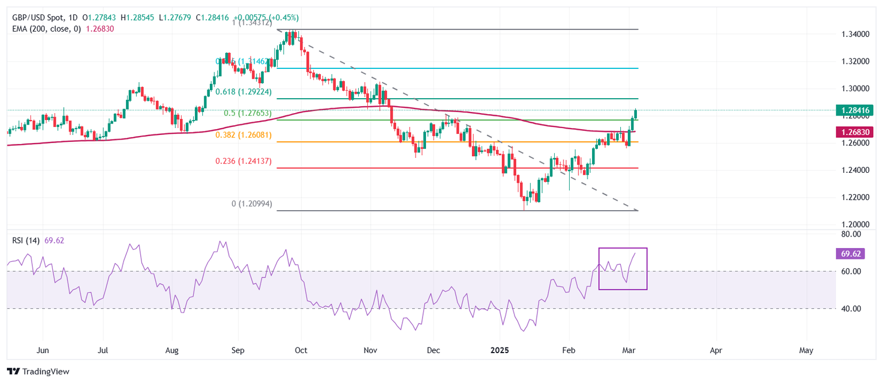Open the 1D timeframe selector
Viewport: 883px width, 383px height.
tap(72, 18)
